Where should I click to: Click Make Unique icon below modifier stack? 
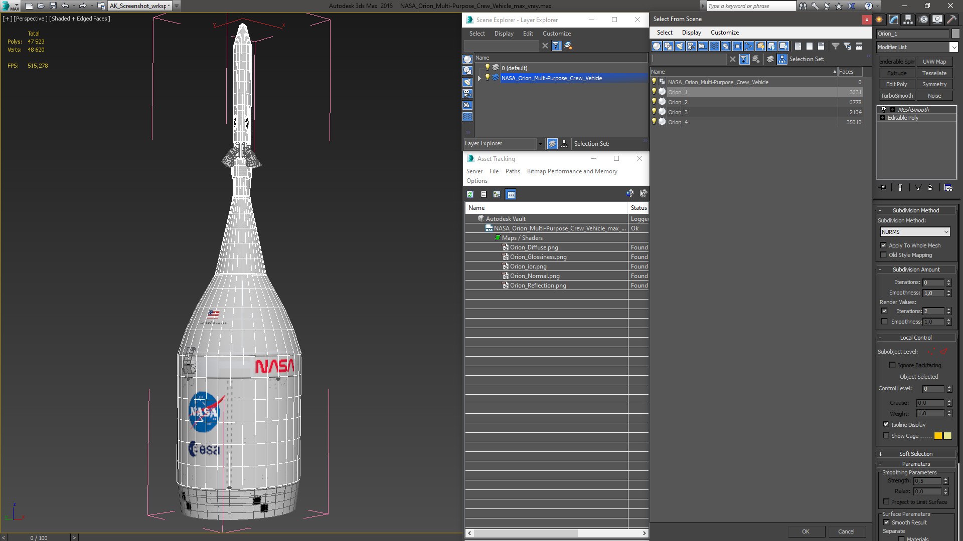(918, 188)
